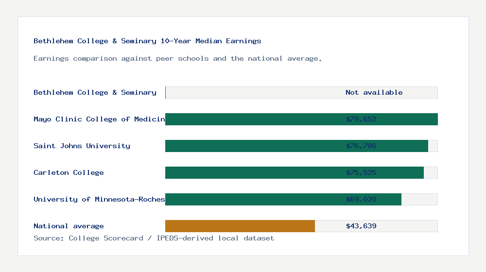Click the orange National average bar
486x272 pixels.
240,226
